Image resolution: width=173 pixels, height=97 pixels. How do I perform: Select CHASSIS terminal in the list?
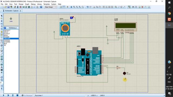tap(11, 40)
